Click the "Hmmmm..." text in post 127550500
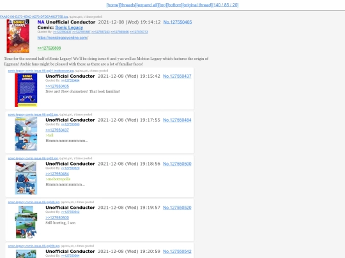345x258 pixels. 65,185
